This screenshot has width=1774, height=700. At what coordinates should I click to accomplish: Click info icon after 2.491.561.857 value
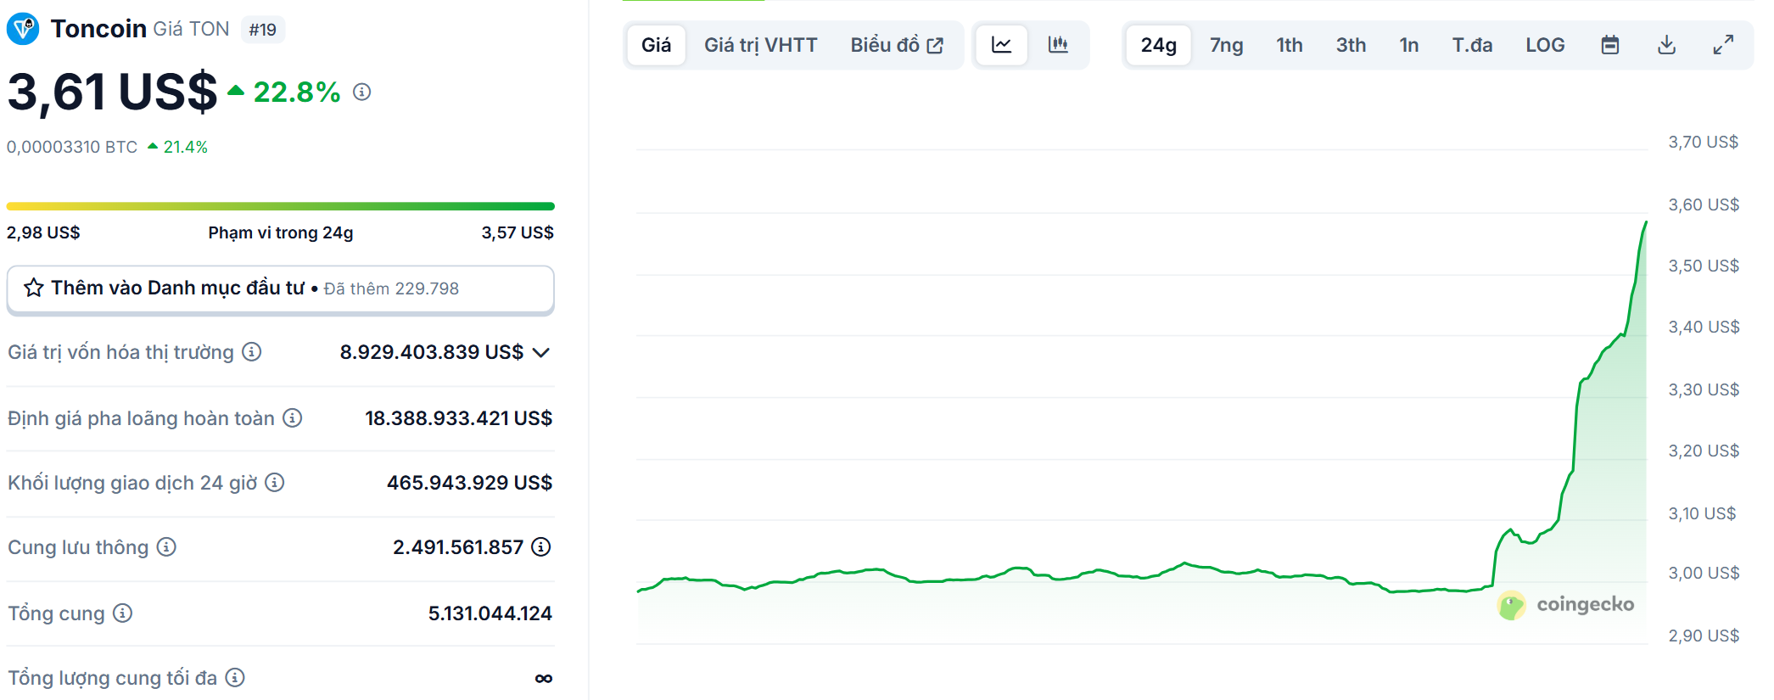pos(541,546)
